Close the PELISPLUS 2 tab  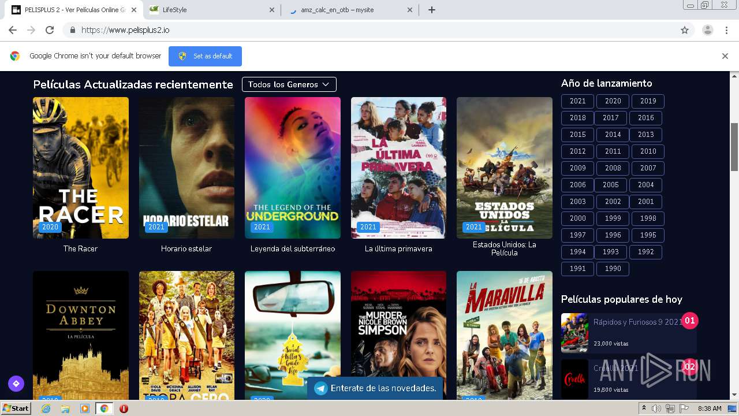pyautogui.click(x=134, y=10)
